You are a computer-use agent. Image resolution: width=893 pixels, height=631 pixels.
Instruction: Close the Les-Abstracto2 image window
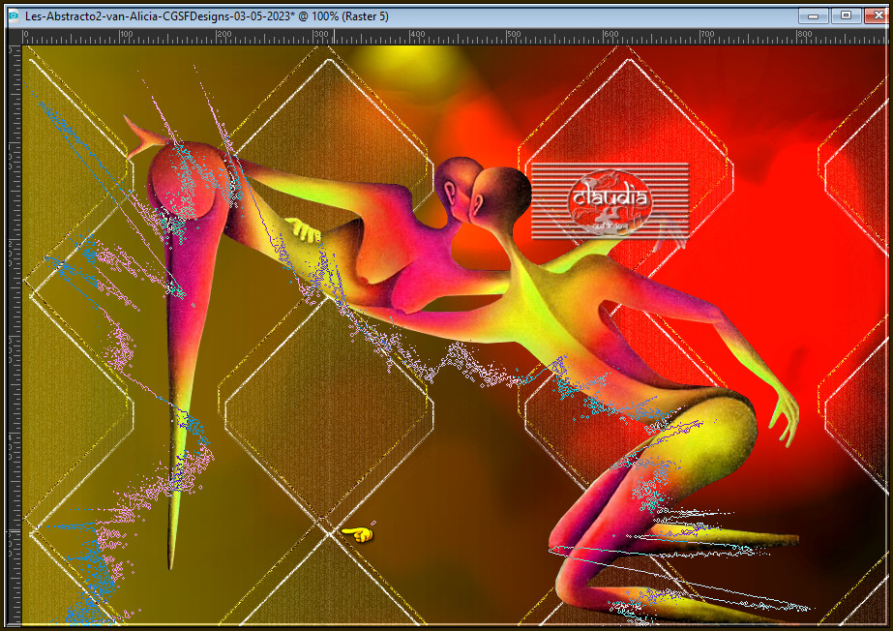point(878,15)
